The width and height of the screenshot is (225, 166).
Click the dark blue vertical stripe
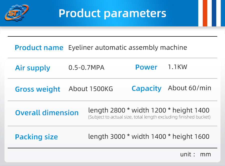click(x=214, y=13)
